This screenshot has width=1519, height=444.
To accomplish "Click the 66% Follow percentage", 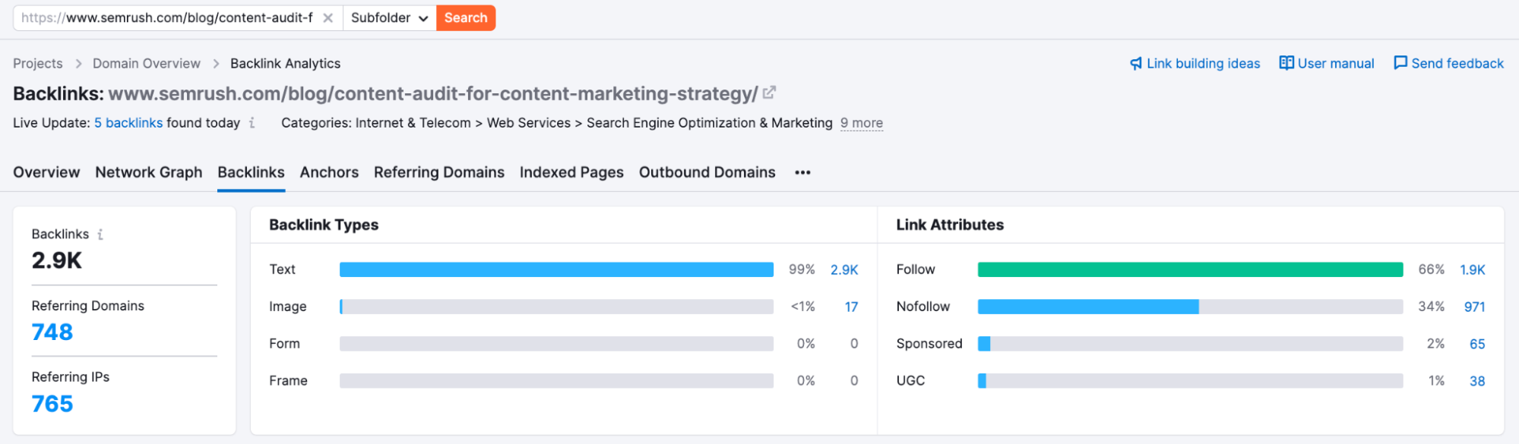I will 1432,269.
